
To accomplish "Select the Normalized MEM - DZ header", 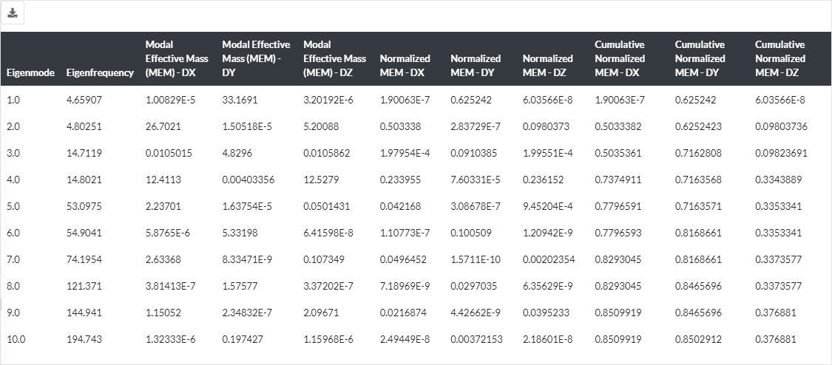I will [547, 65].
